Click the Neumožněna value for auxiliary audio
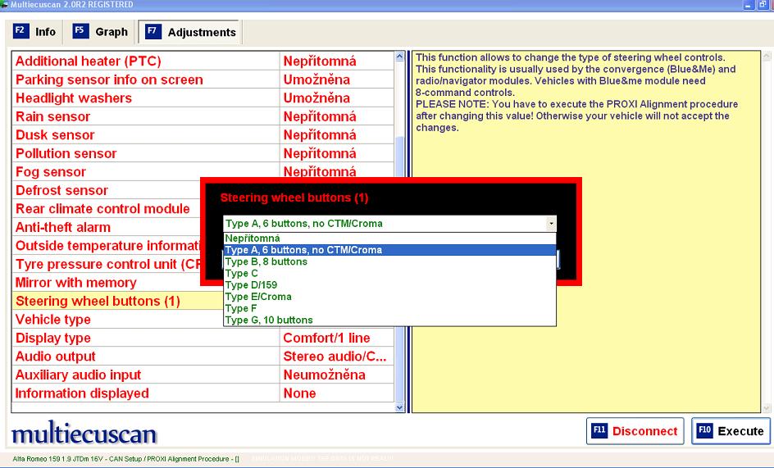 point(325,375)
